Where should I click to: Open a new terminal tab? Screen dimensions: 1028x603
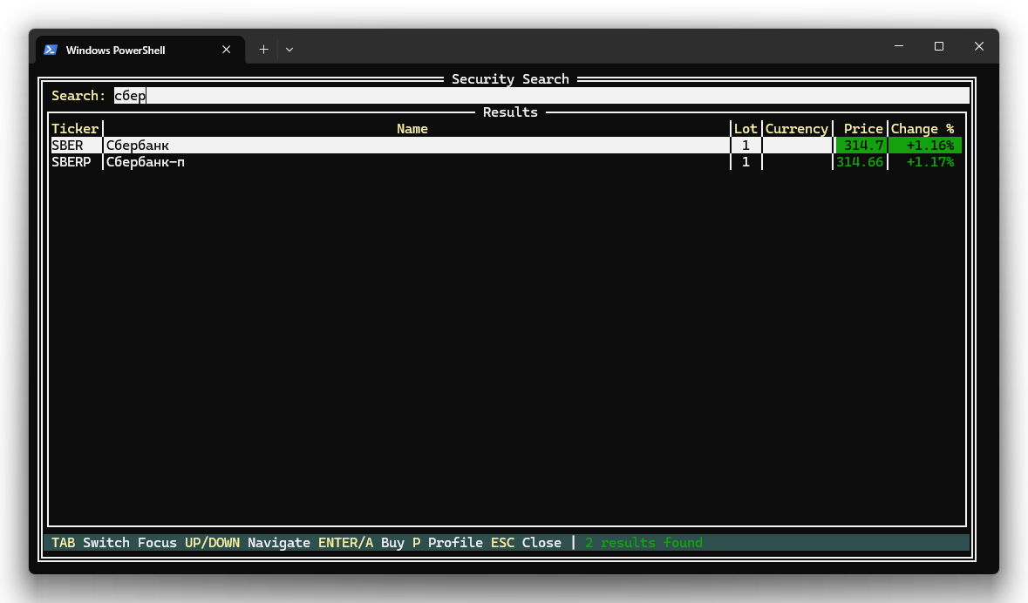tap(263, 50)
